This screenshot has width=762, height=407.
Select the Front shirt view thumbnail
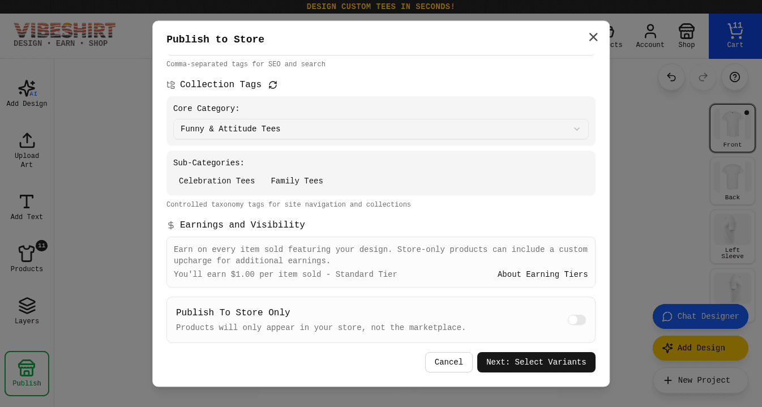(733, 128)
